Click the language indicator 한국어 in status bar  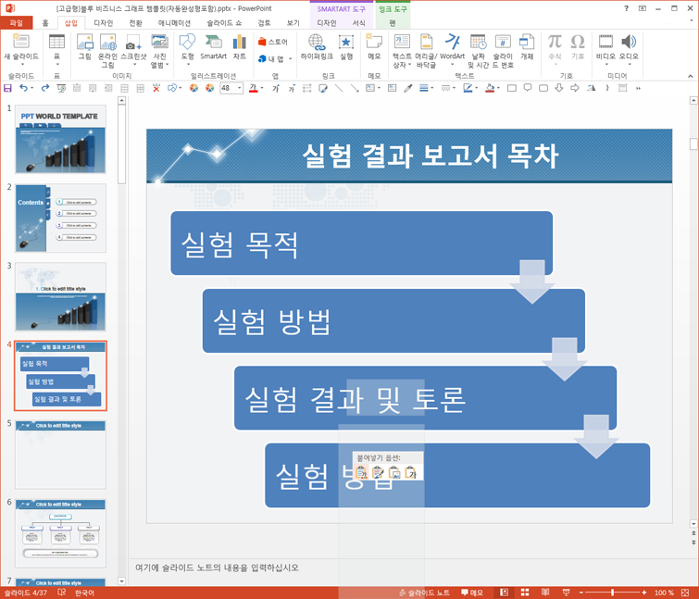click(84, 593)
